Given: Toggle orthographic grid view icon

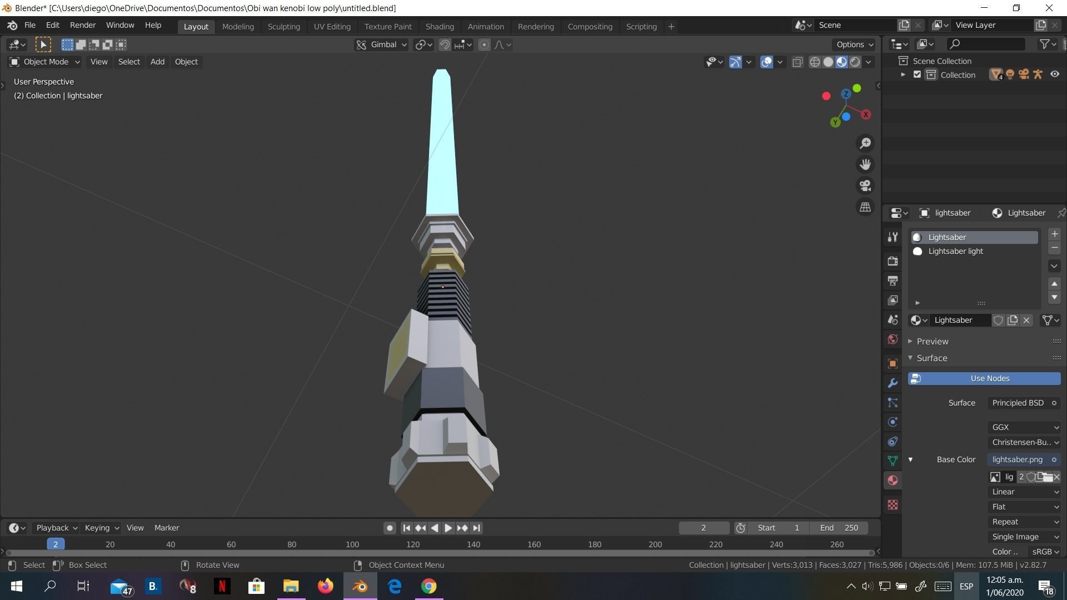Looking at the screenshot, I should 865,207.
